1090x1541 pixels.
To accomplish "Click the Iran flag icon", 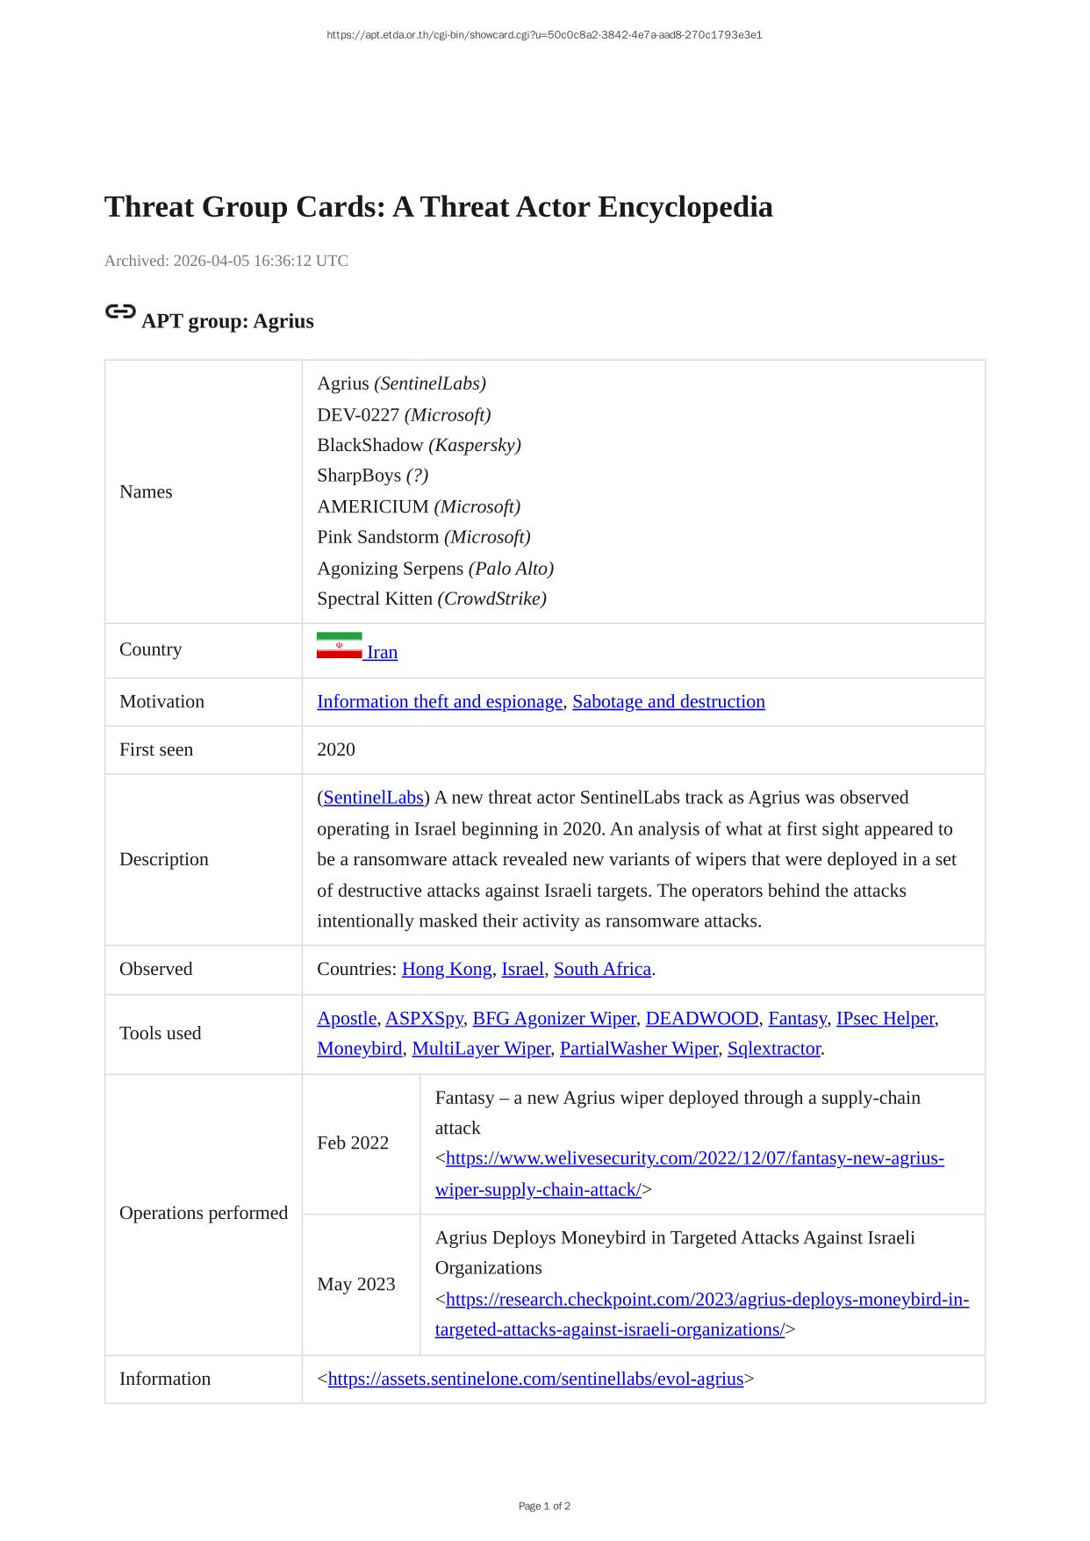I will [x=339, y=646].
